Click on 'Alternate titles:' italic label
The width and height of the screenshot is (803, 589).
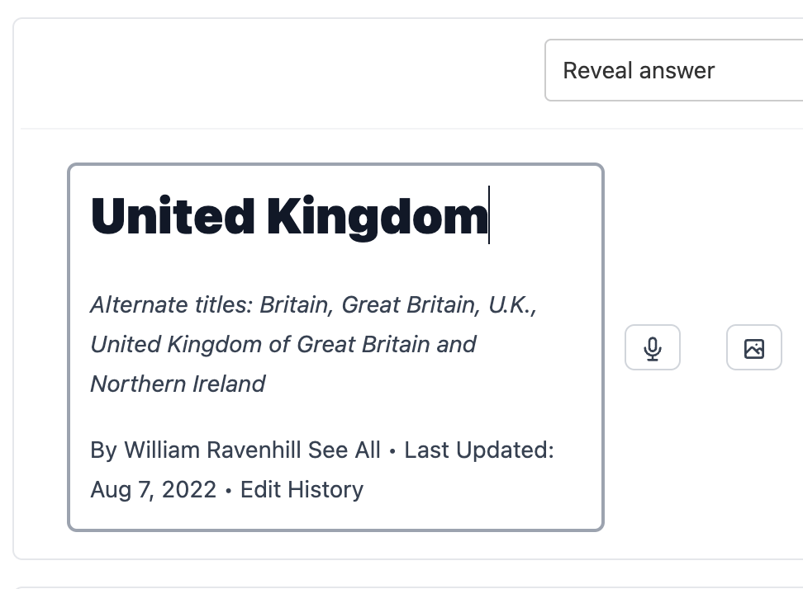172,304
